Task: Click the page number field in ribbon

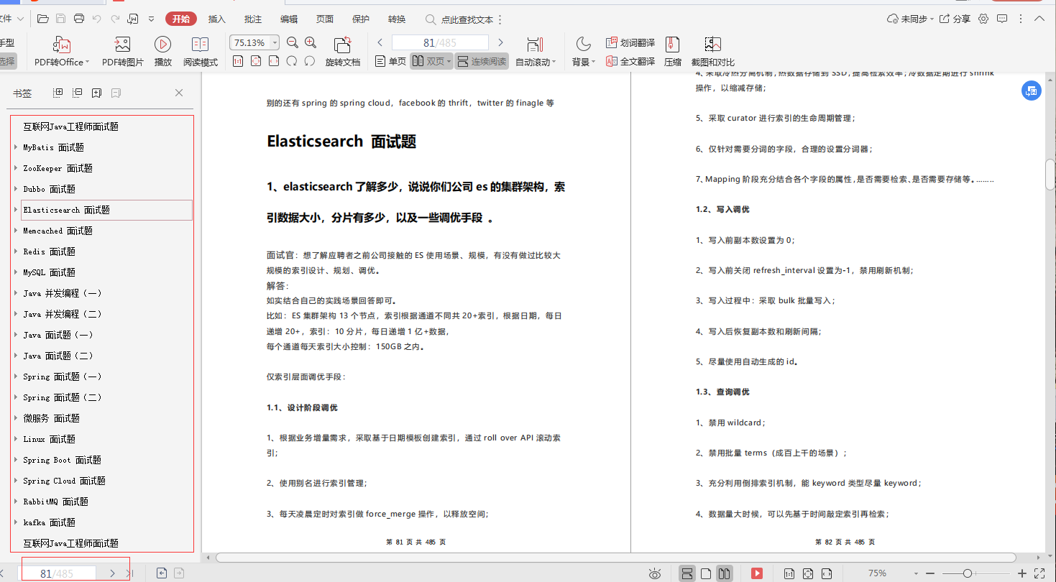Action: tap(439, 42)
